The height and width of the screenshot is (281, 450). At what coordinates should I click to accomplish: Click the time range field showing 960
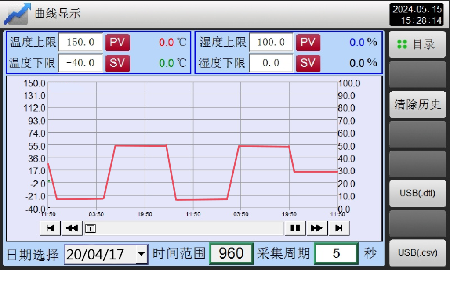pos(231,254)
